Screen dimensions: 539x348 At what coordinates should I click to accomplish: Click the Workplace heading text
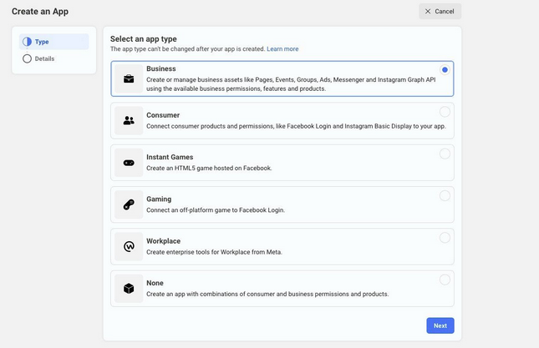tap(163, 241)
